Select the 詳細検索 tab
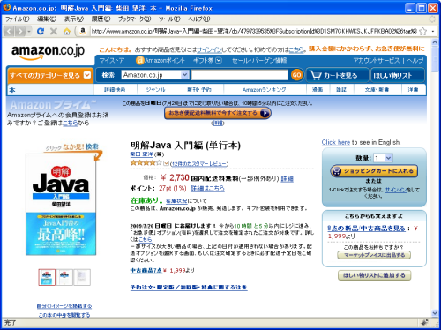The height and width of the screenshot is (330, 441). [x=115, y=90]
